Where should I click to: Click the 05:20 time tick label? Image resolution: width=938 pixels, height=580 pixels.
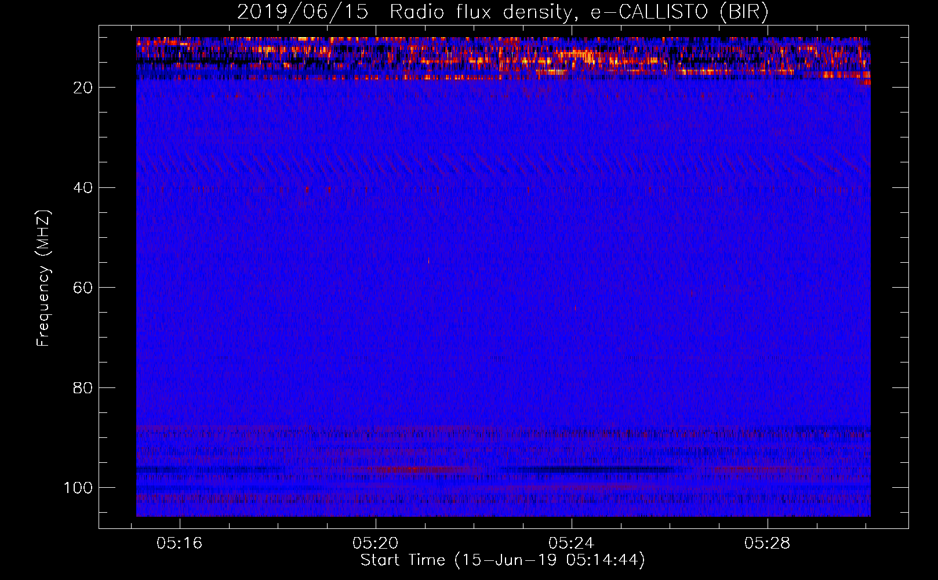click(376, 543)
